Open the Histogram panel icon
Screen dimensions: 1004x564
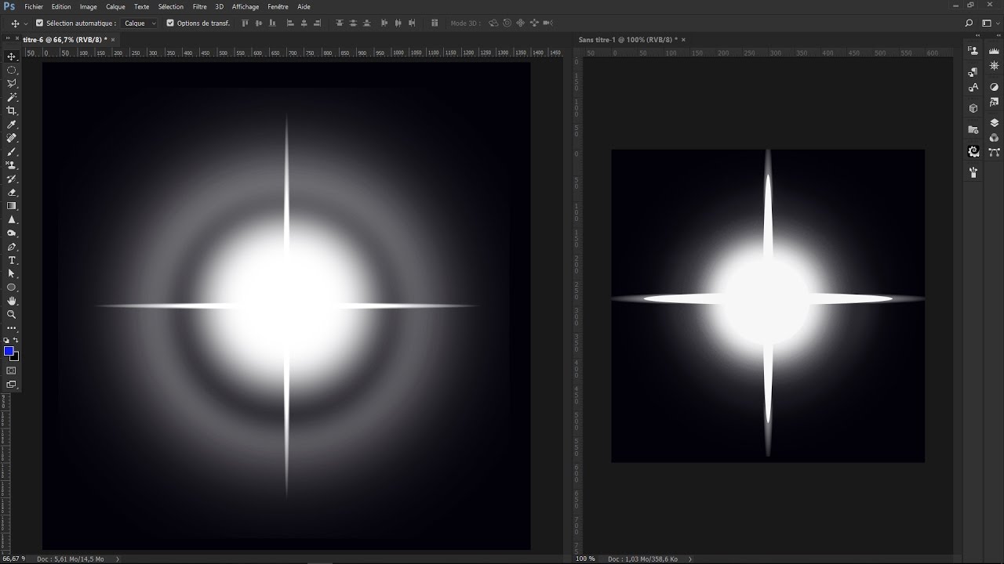tap(994, 50)
